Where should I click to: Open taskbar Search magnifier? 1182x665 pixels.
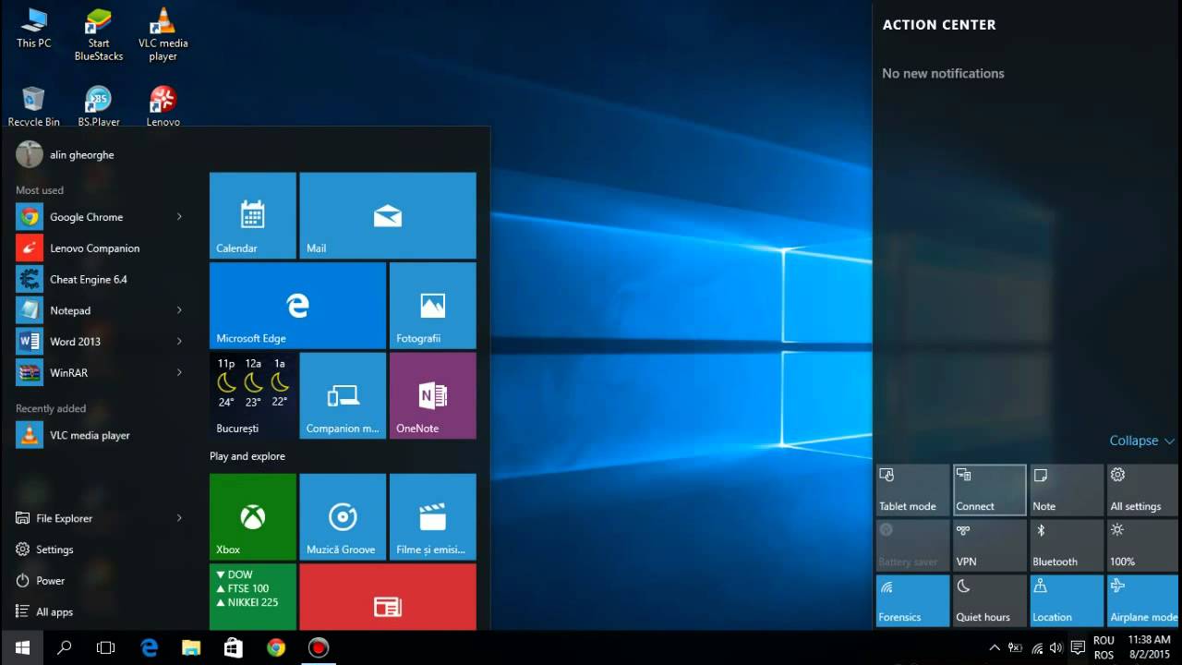pyautogui.click(x=65, y=647)
